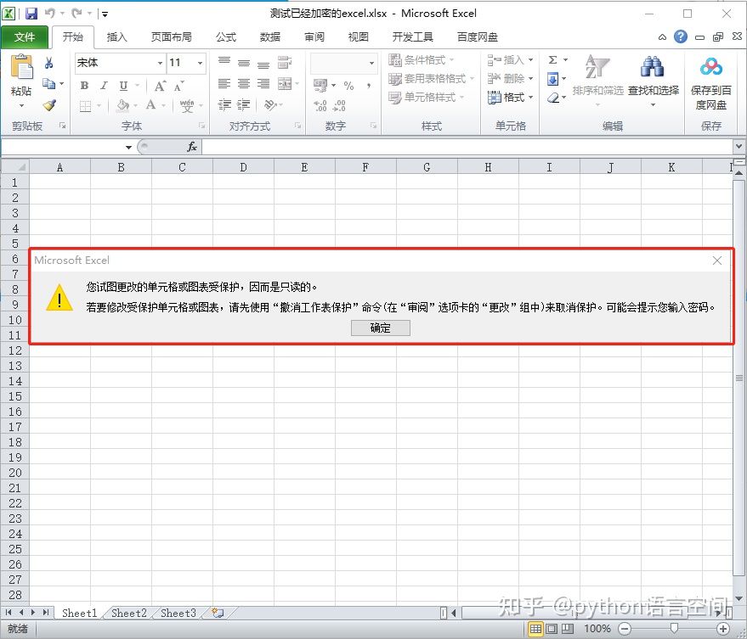Click the AutoSum sigma icon
The height and width of the screenshot is (639, 747).
point(552,60)
